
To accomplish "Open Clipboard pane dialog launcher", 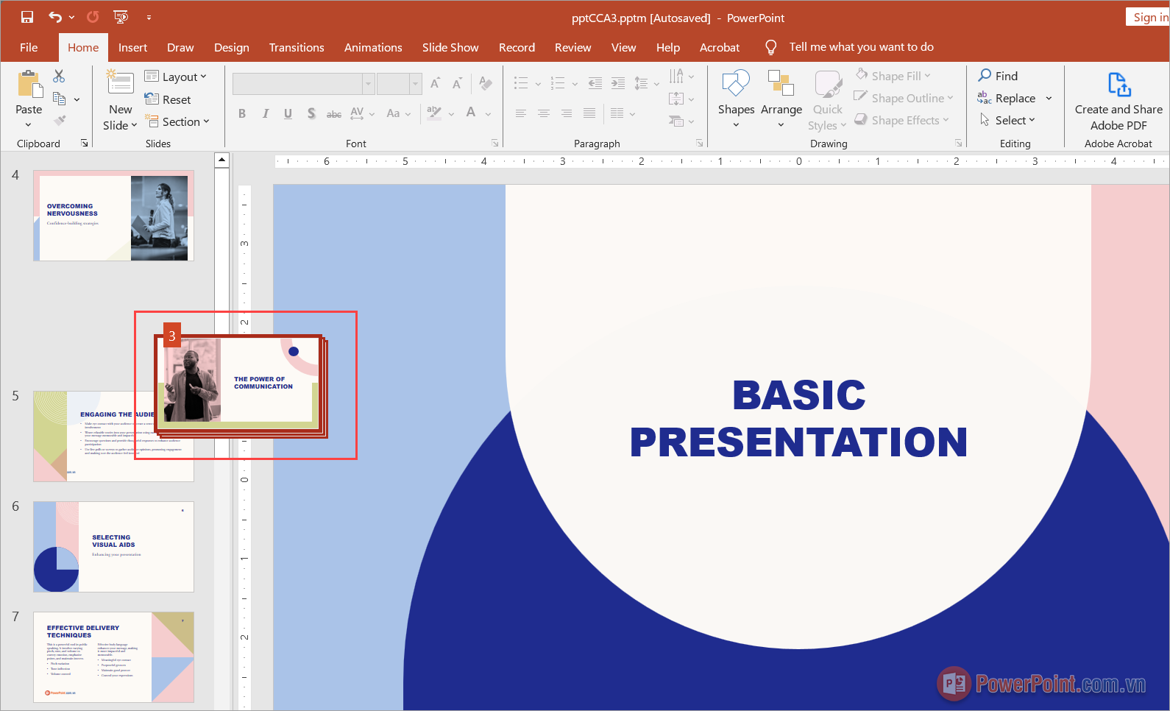I will tap(85, 144).
